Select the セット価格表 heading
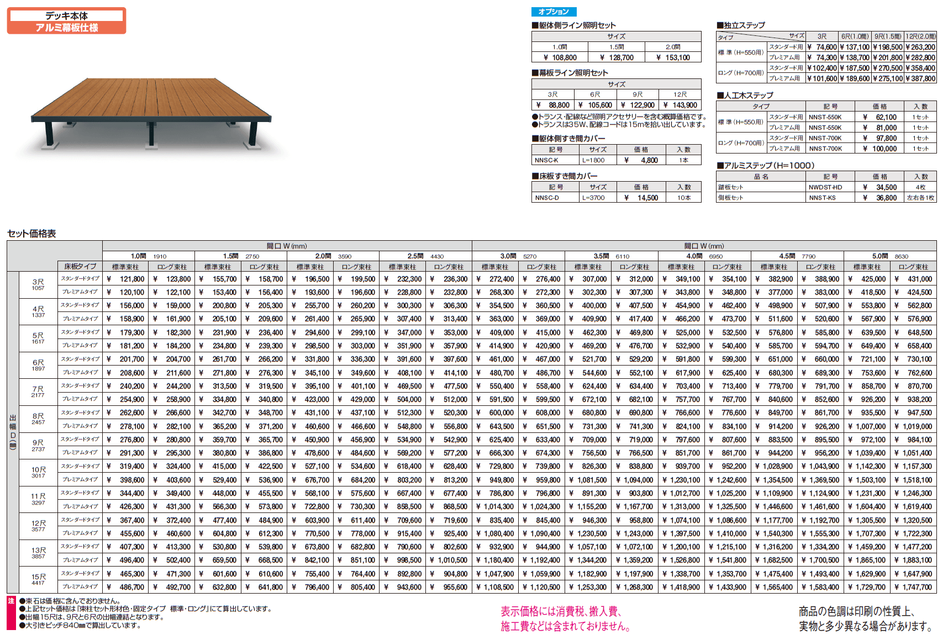This screenshot has height=640, width=948. 31,234
